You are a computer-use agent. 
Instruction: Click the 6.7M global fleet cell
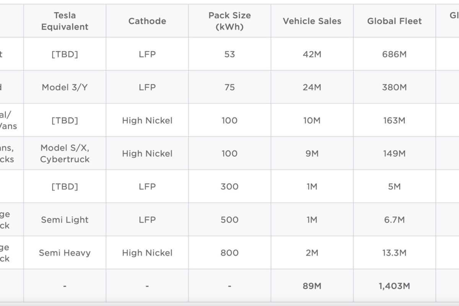[x=394, y=220]
